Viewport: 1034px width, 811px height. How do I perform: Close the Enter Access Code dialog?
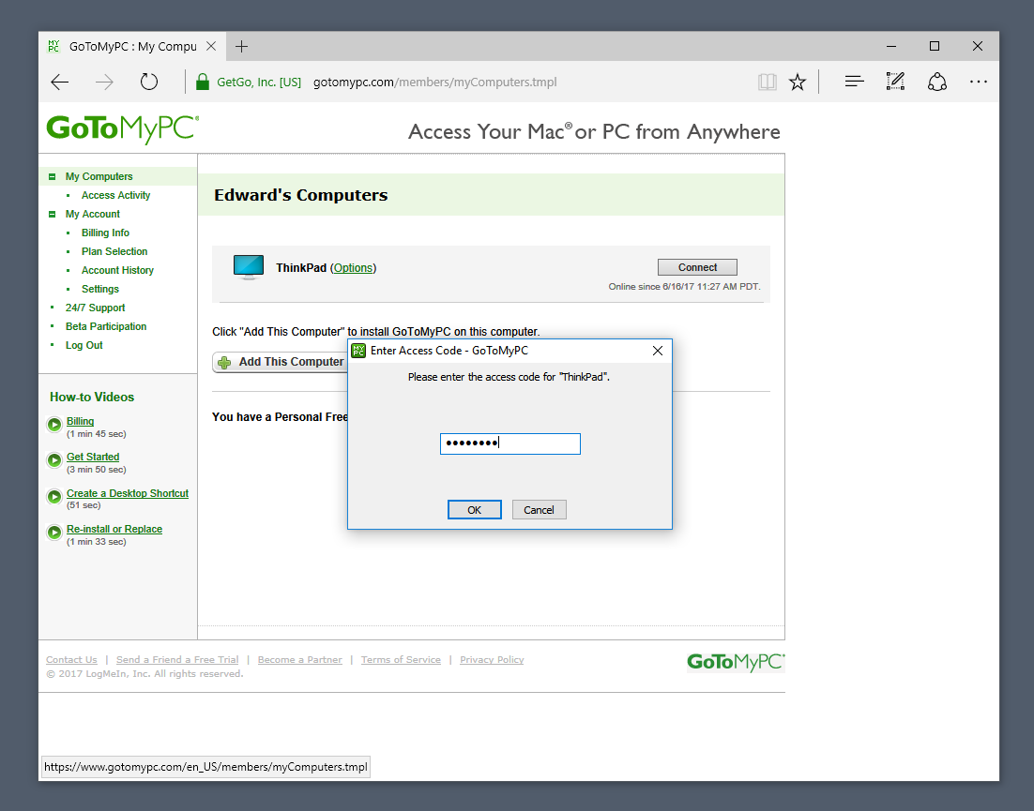(658, 351)
